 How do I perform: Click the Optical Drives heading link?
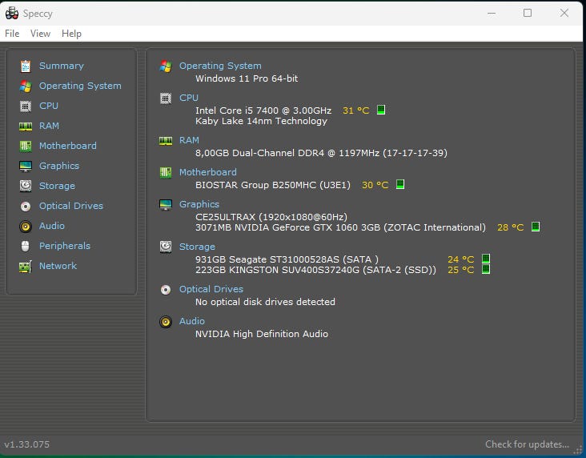211,289
